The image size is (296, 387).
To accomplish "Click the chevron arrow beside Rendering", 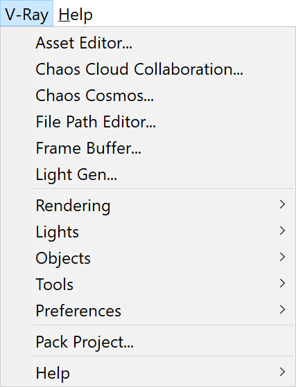I will [x=282, y=205].
